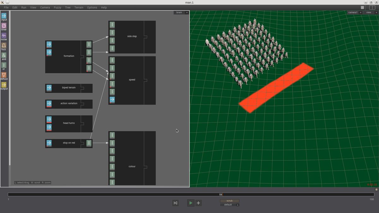Rewind the simulation to the first frame
This screenshot has height=213, width=379.
coord(175,203)
